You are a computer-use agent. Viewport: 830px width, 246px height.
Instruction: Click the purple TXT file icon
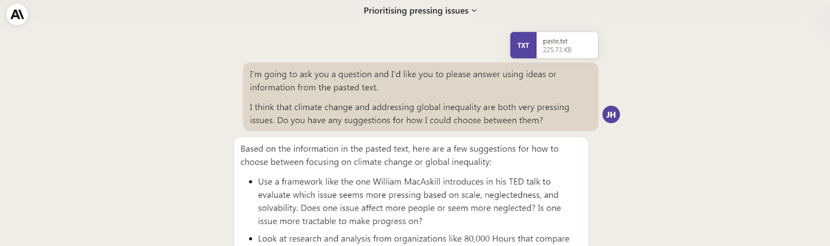[523, 45]
